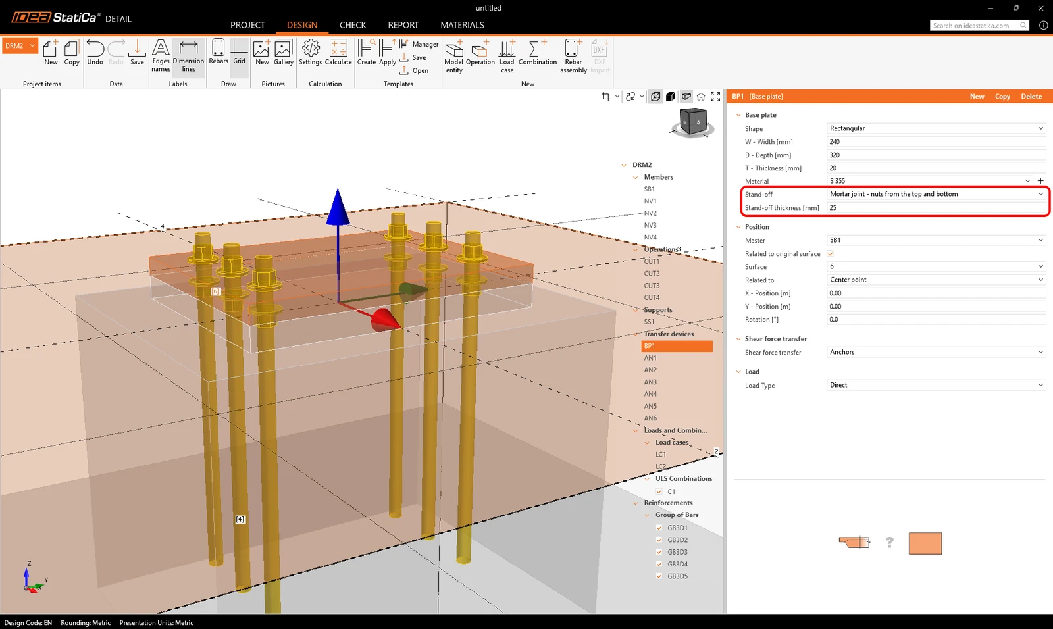Toggle the GB3D1 checkbox
The height and width of the screenshot is (629, 1053).
click(x=659, y=528)
